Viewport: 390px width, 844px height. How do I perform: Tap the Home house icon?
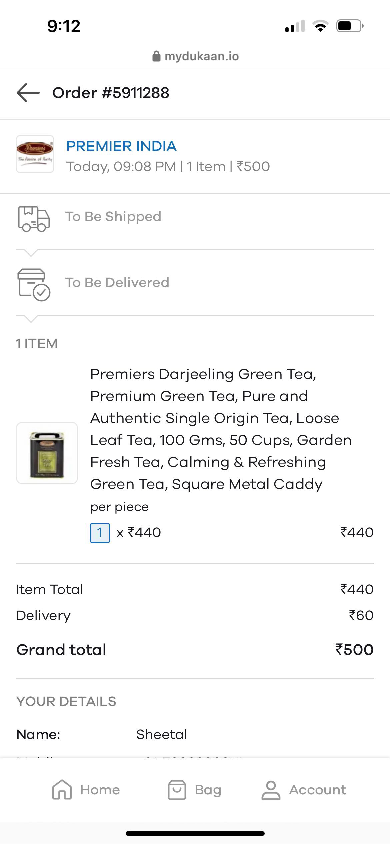pyautogui.click(x=62, y=790)
